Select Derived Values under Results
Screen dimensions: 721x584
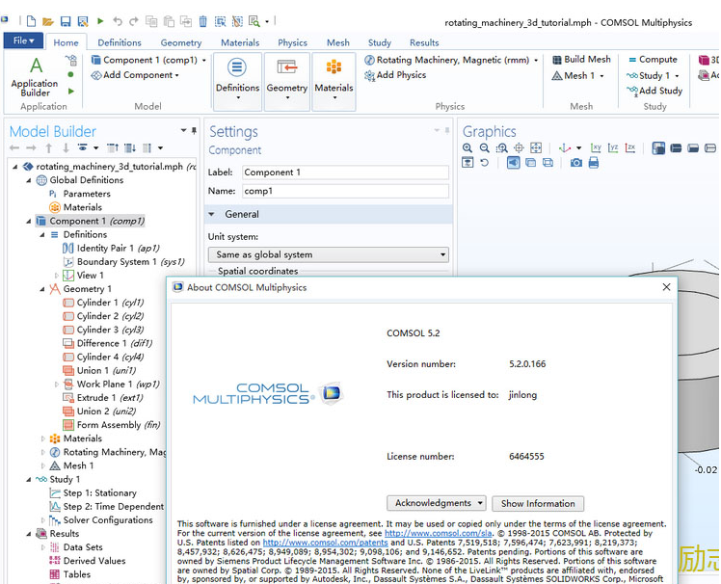click(88, 561)
